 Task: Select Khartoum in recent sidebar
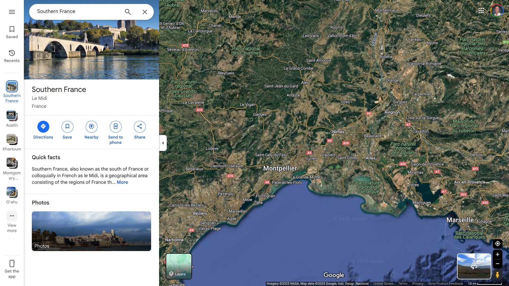12,140
